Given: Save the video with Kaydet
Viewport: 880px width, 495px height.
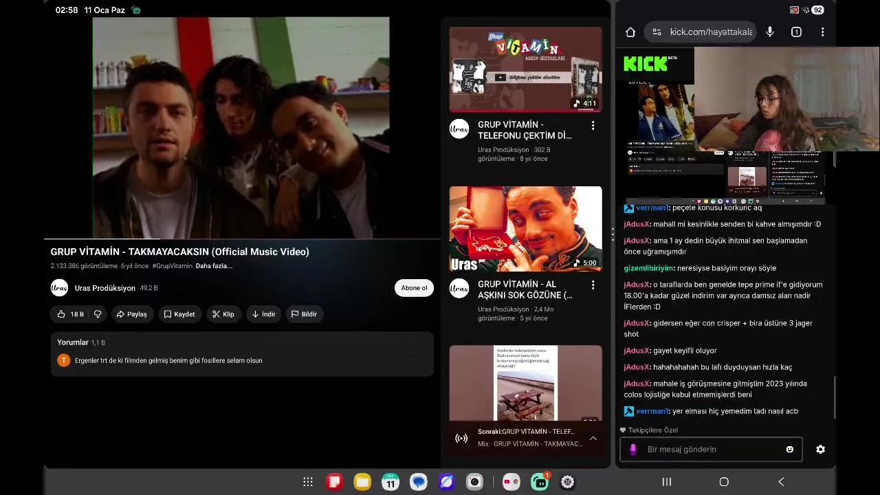Looking at the screenshot, I should (x=179, y=314).
